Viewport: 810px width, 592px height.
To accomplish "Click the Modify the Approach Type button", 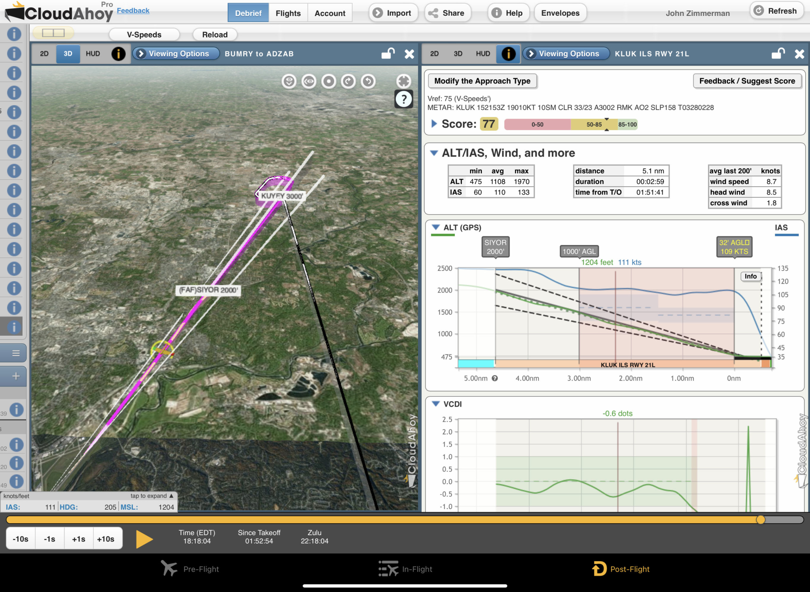I will 483,81.
